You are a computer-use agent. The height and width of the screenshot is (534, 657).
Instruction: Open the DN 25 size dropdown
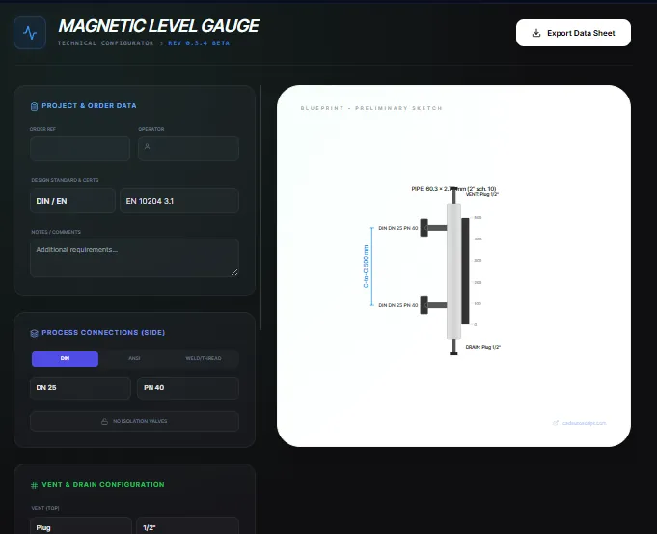pos(80,388)
